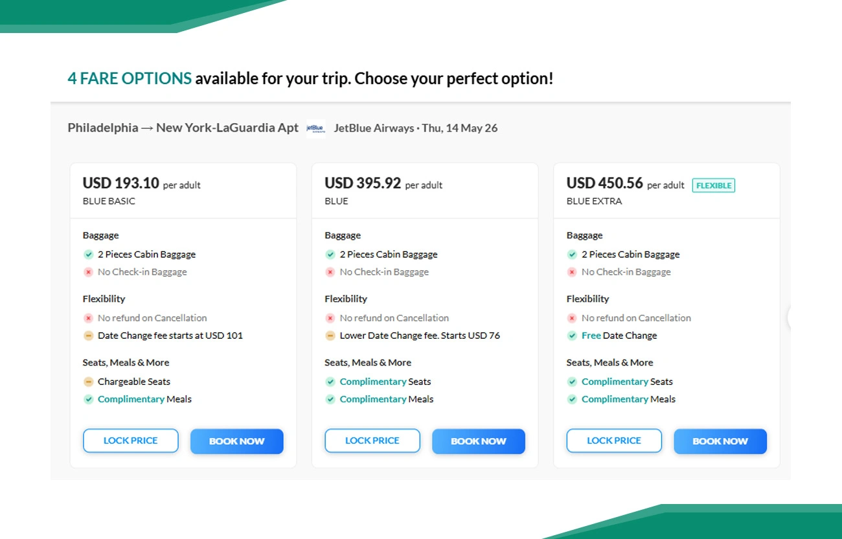Click the check beside Complimentary Seats on Blue

click(x=331, y=382)
